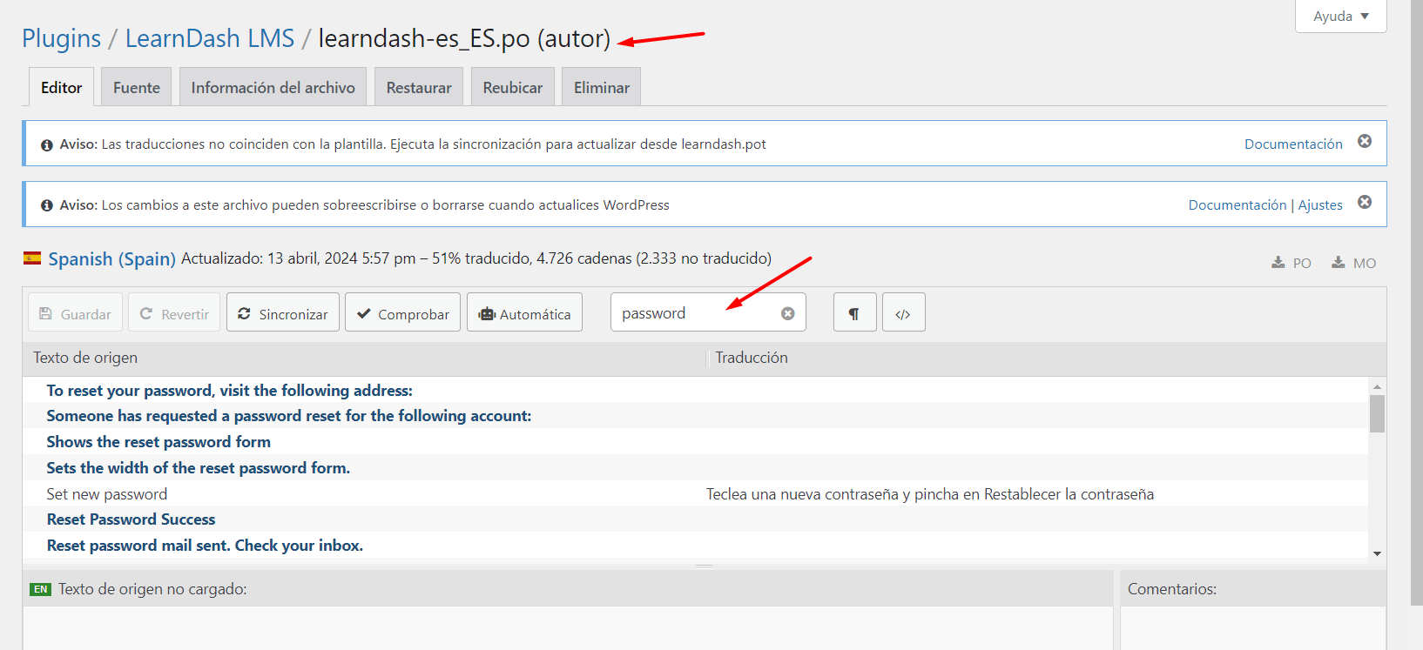Image resolution: width=1423 pixels, height=650 pixels.
Task: Open the Restaurar tab
Action: click(x=419, y=87)
